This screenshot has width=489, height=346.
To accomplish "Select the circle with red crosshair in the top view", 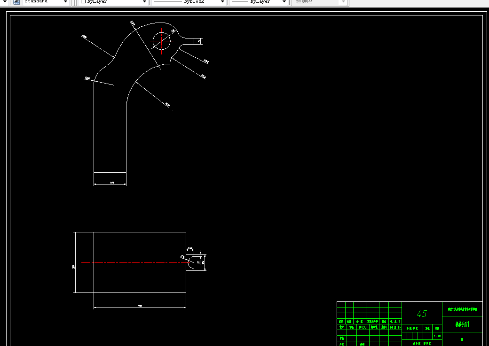I will pyautogui.click(x=162, y=41).
